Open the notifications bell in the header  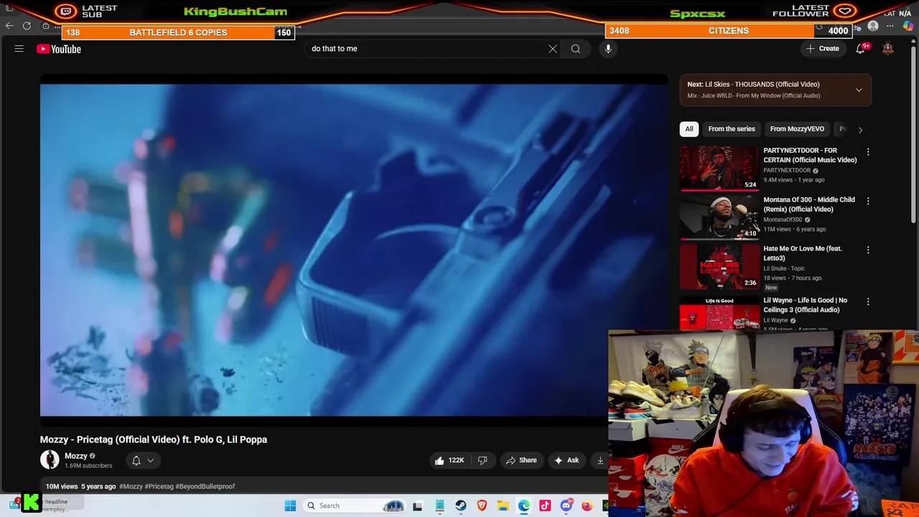click(860, 49)
